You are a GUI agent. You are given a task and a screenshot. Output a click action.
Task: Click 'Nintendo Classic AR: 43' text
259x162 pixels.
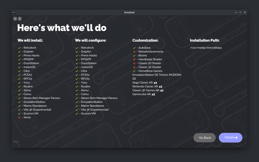(147, 87)
